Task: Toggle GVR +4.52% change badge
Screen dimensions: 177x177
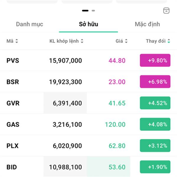Action: point(155,103)
